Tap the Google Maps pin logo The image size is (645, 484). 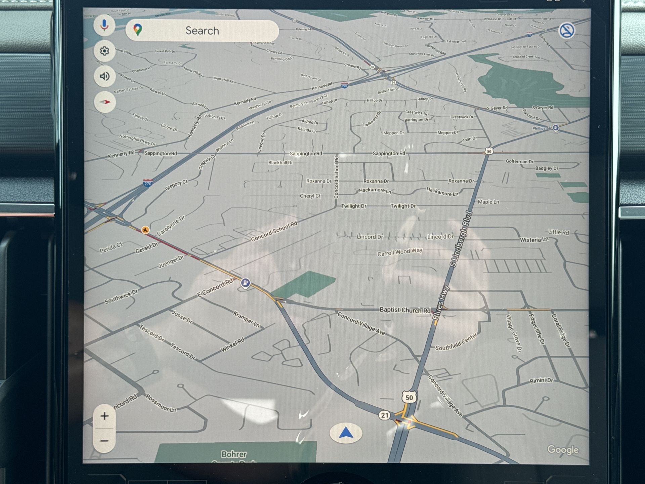pyautogui.click(x=137, y=30)
